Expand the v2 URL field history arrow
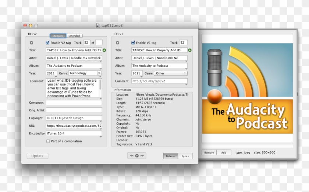 (101, 129)
